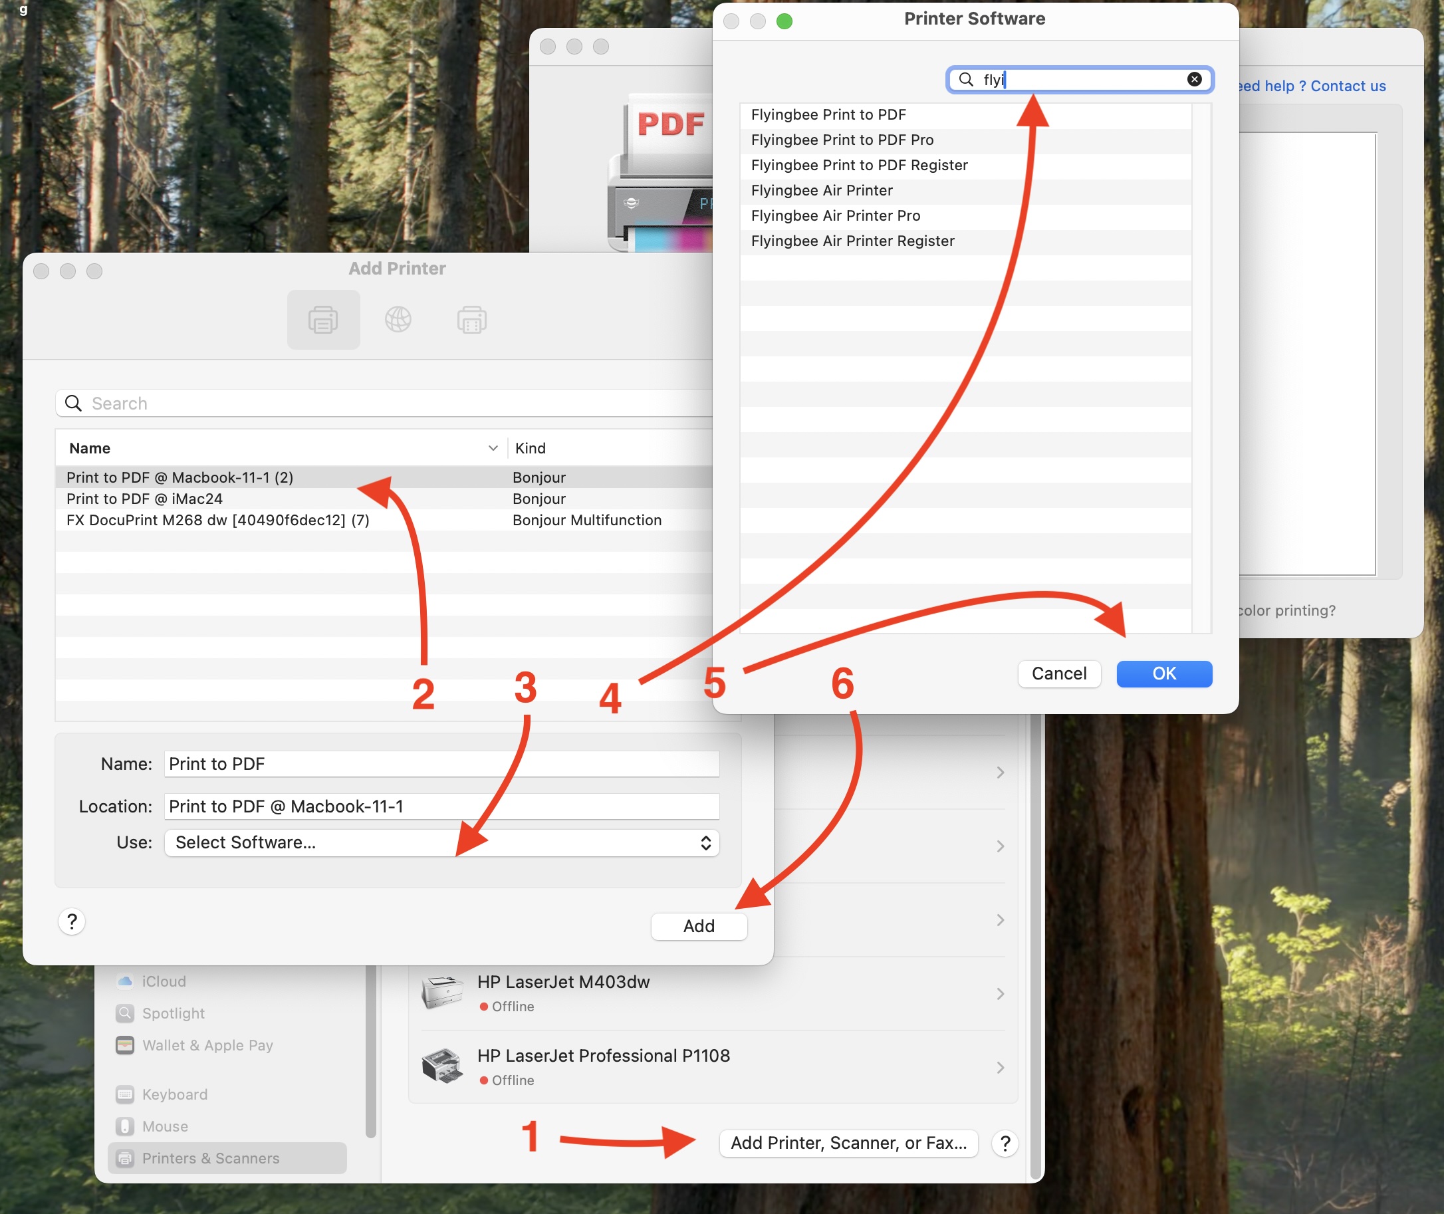Click the Printer Software list scrollbar
The height and width of the screenshot is (1214, 1444).
click(x=1202, y=368)
